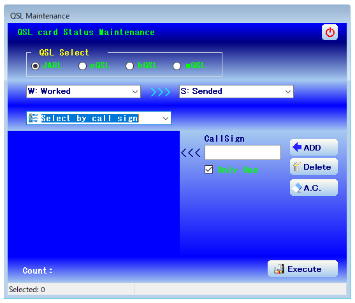Select the JARL radio button

tap(35, 66)
